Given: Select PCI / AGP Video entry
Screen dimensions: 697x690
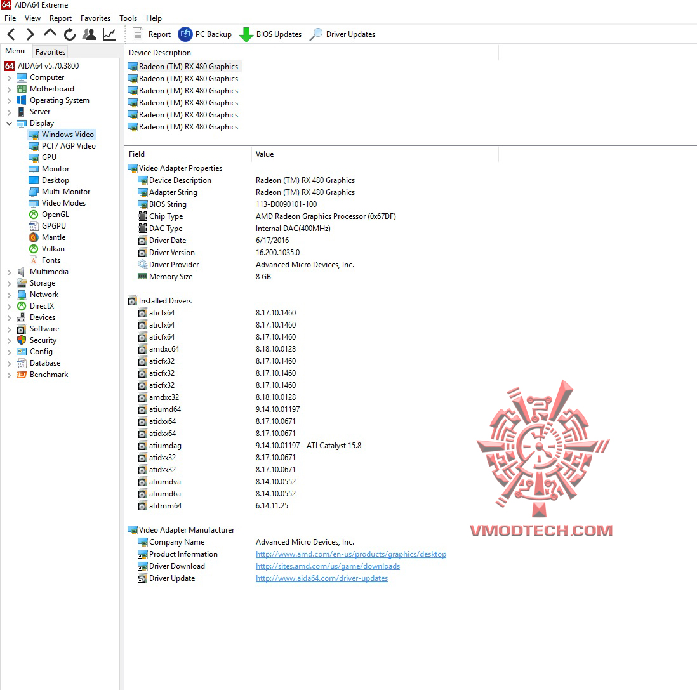Looking at the screenshot, I should pyautogui.click(x=69, y=146).
